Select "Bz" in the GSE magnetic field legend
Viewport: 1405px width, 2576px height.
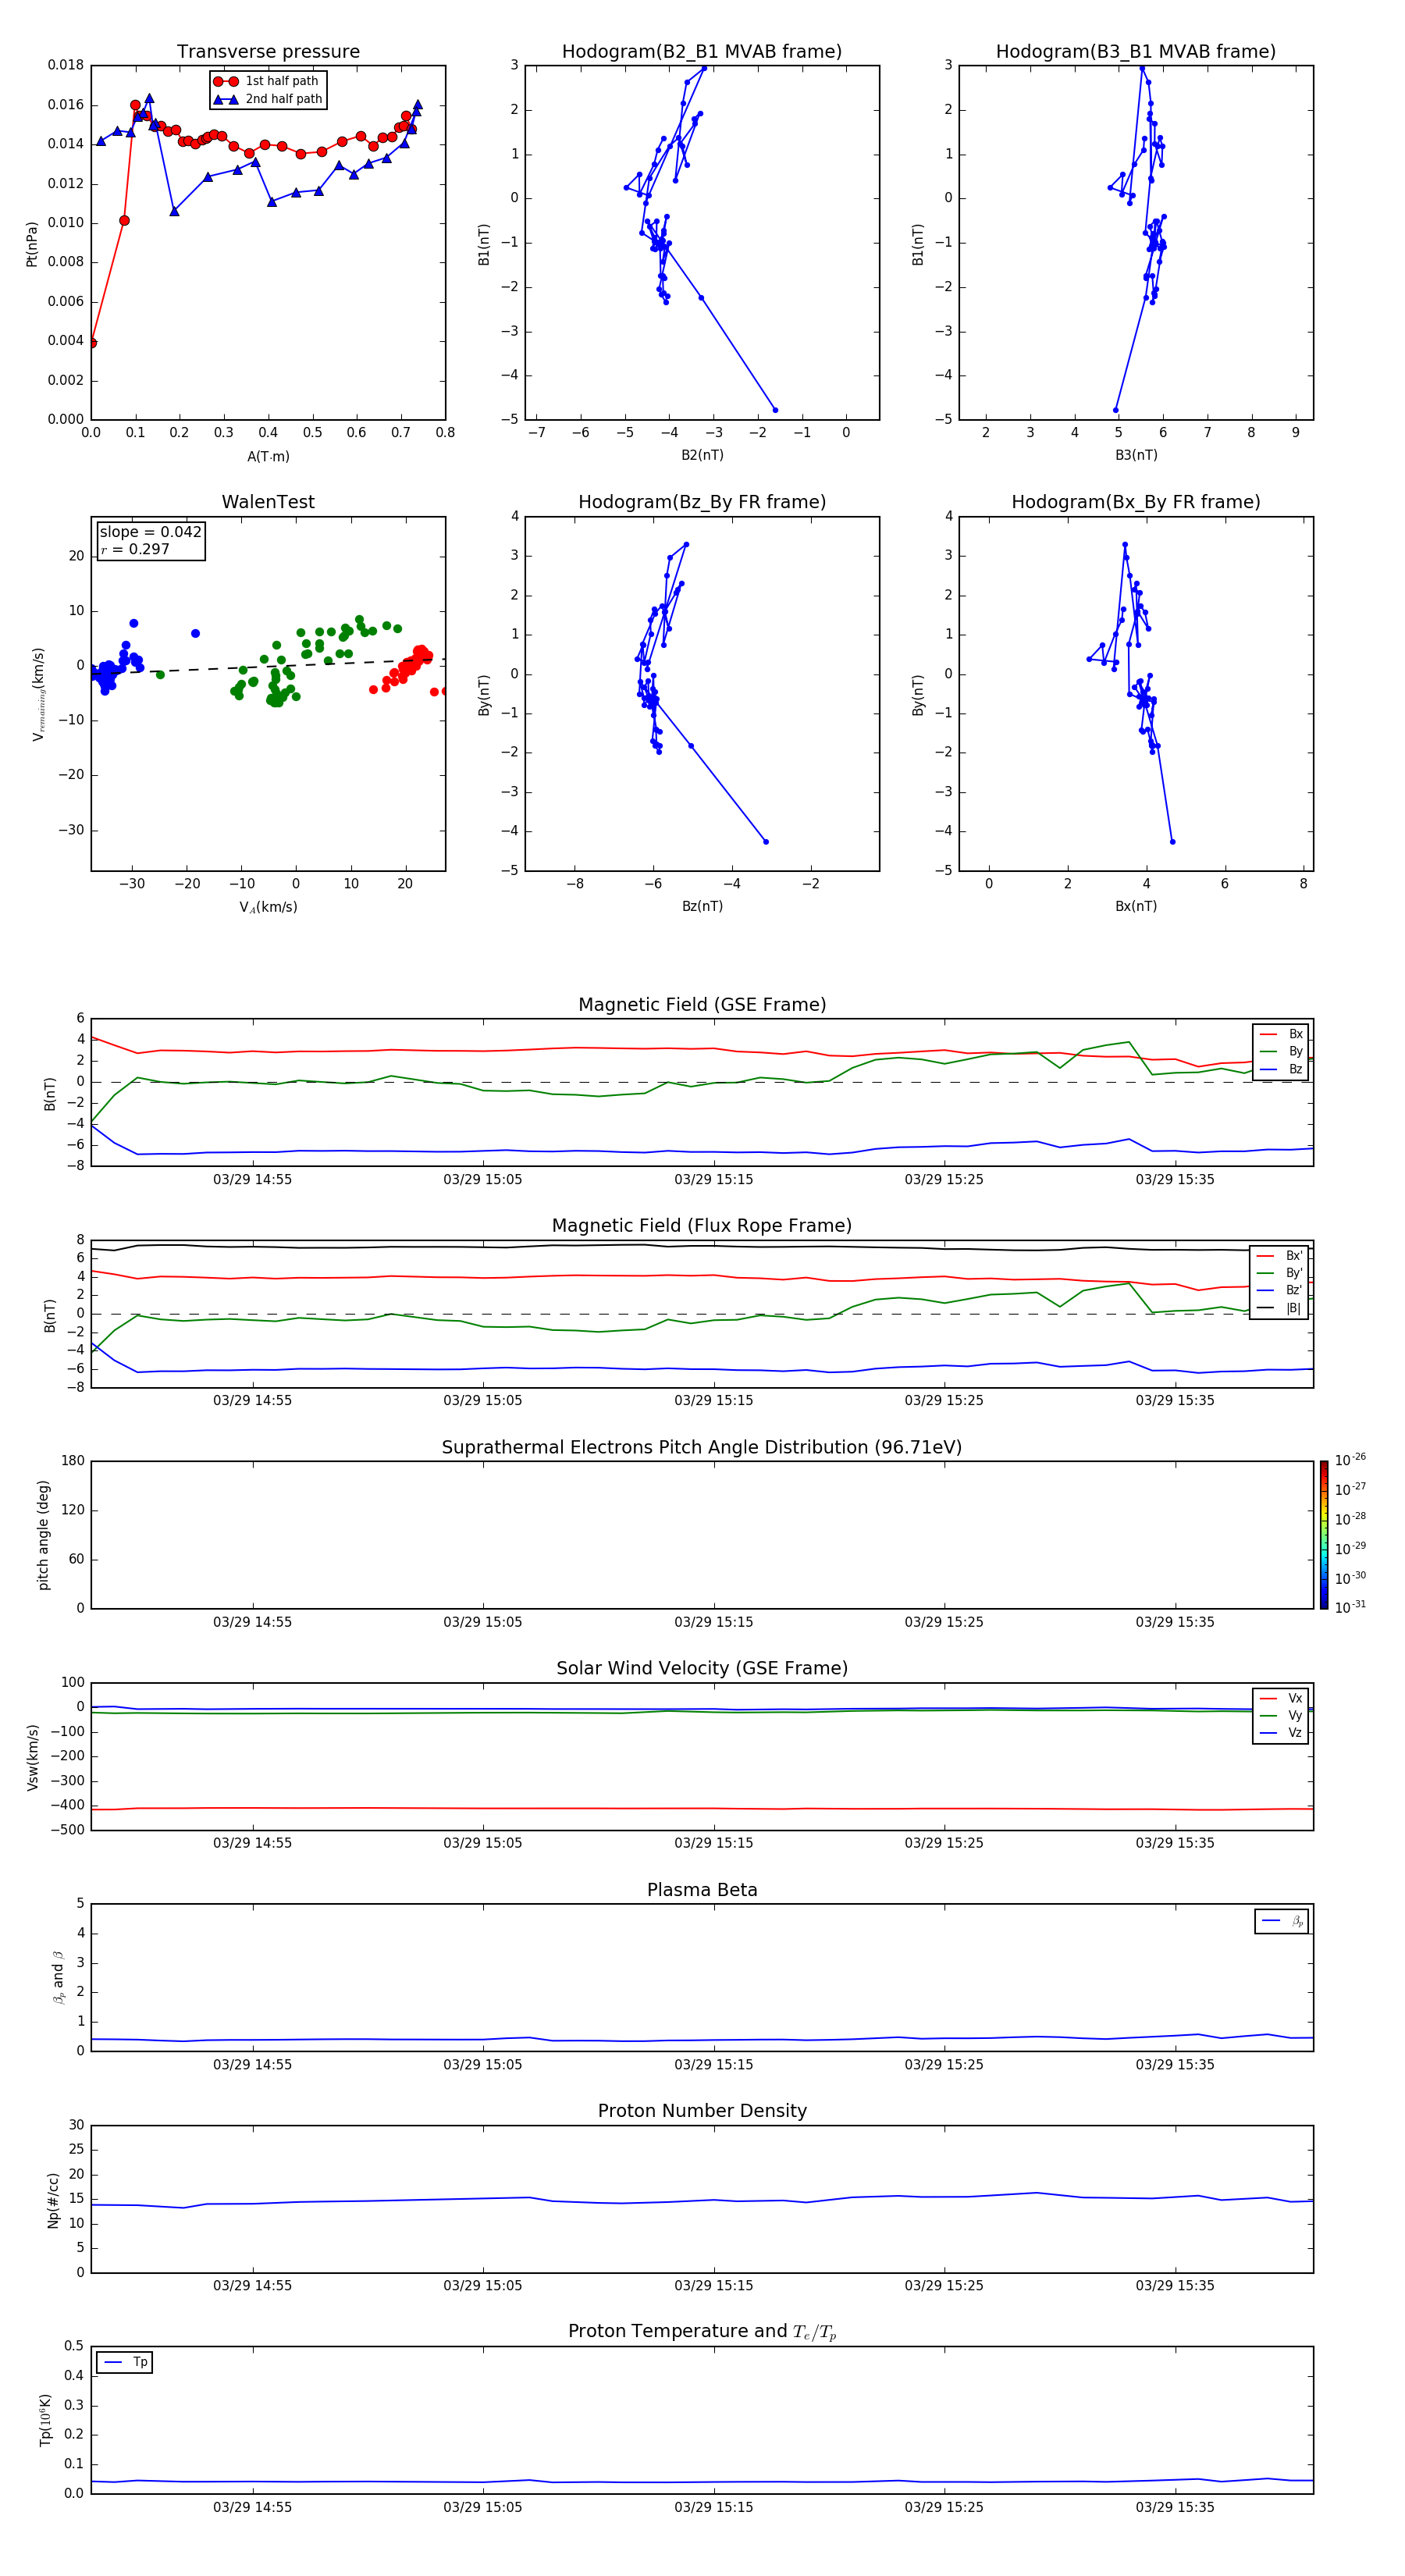pos(1282,1069)
